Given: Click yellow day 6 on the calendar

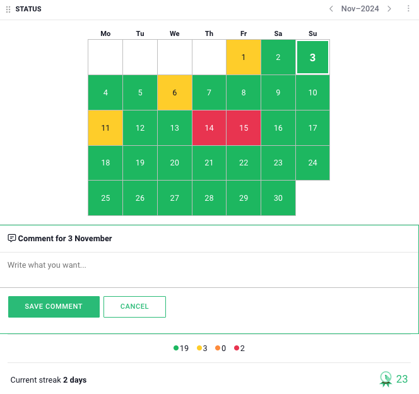Looking at the screenshot, I should tap(175, 93).
